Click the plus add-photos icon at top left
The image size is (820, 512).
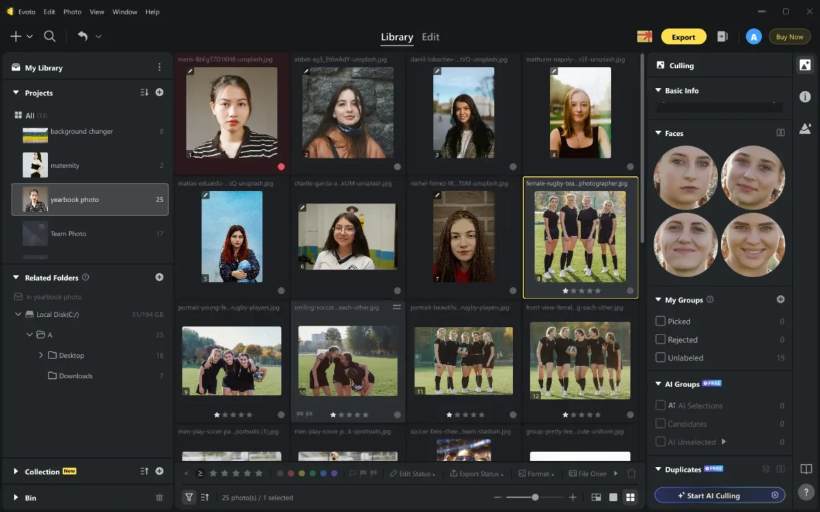(16, 36)
